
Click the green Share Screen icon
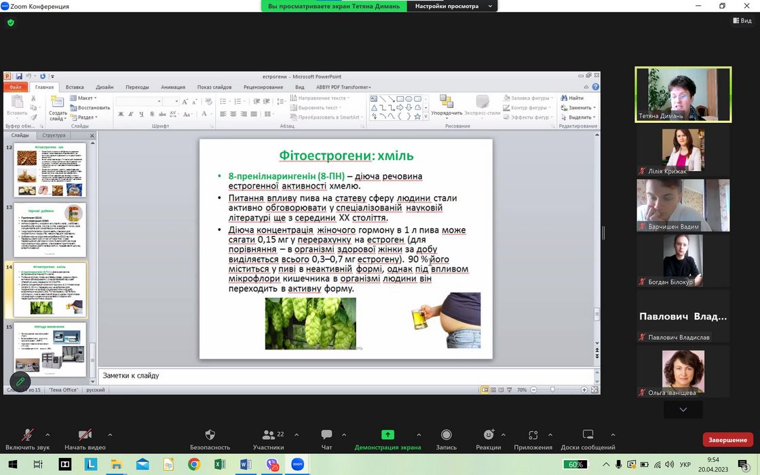[x=387, y=435]
